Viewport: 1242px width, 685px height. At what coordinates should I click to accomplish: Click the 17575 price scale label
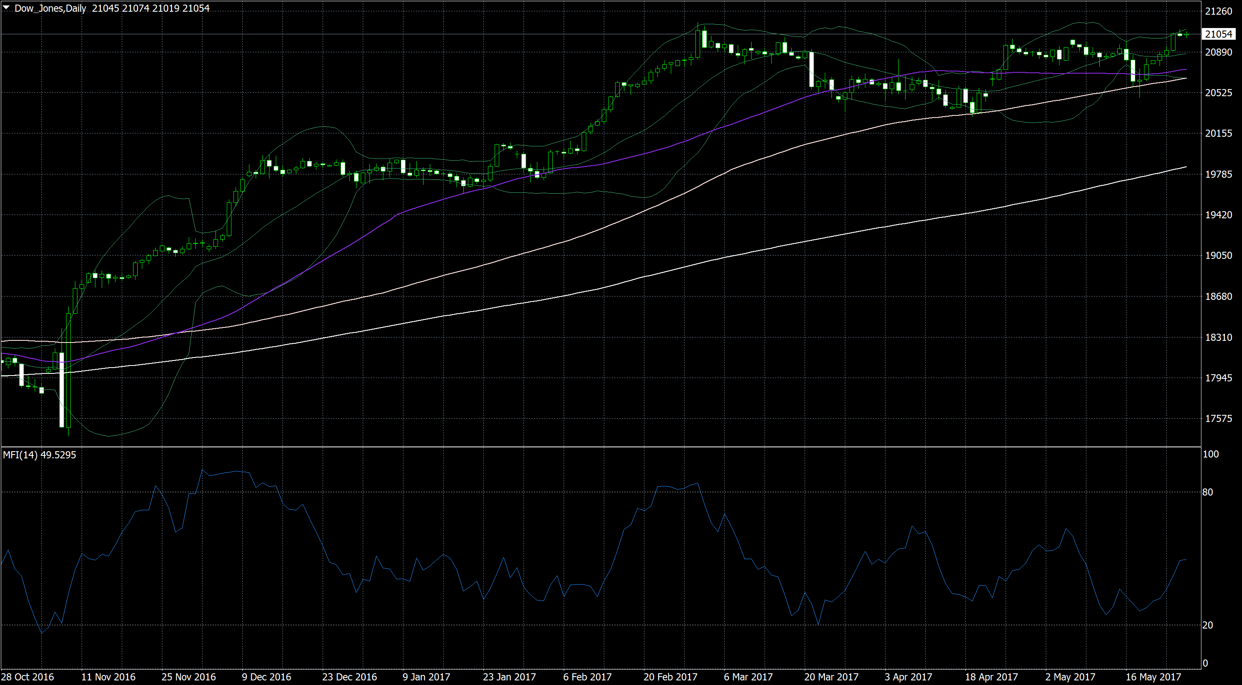[1219, 419]
